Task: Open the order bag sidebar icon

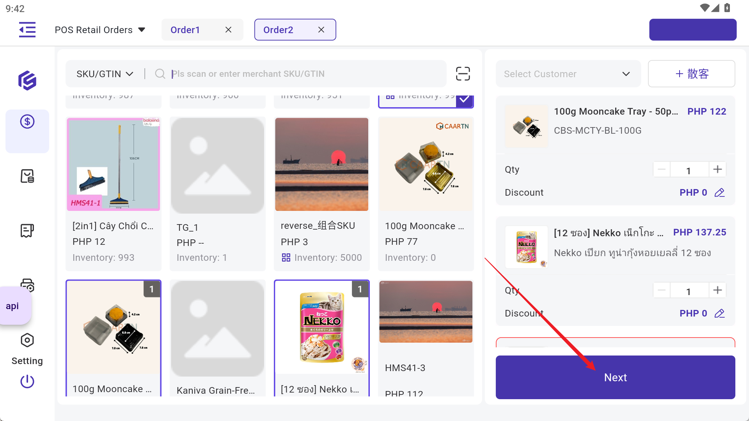Action: click(x=27, y=176)
